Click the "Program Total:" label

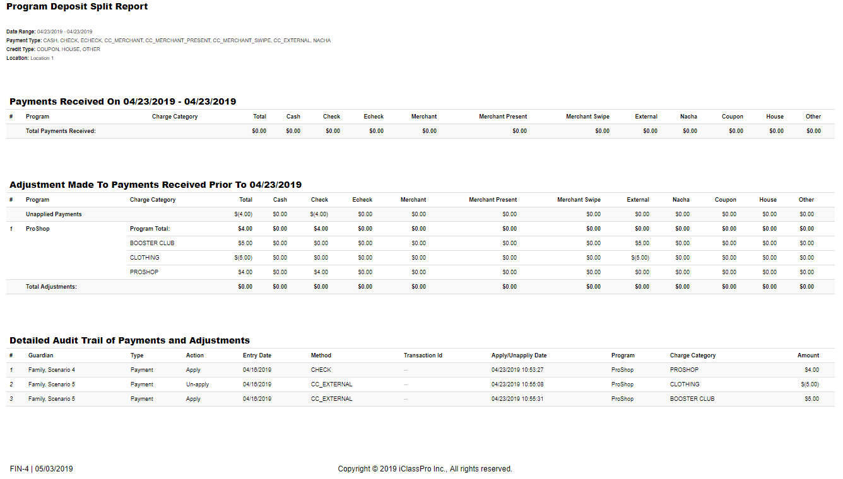pyautogui.click(x=150, y=229)
